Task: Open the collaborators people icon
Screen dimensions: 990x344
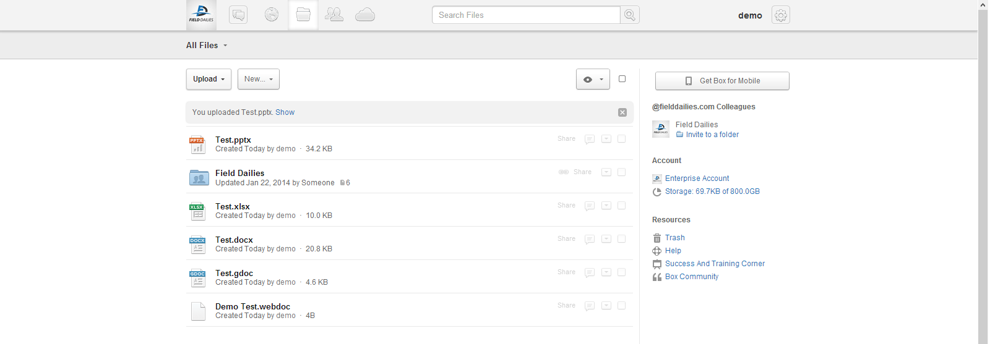Action: (334, 15)
